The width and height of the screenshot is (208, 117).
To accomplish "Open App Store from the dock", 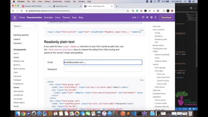I will (x=110, y=113).
